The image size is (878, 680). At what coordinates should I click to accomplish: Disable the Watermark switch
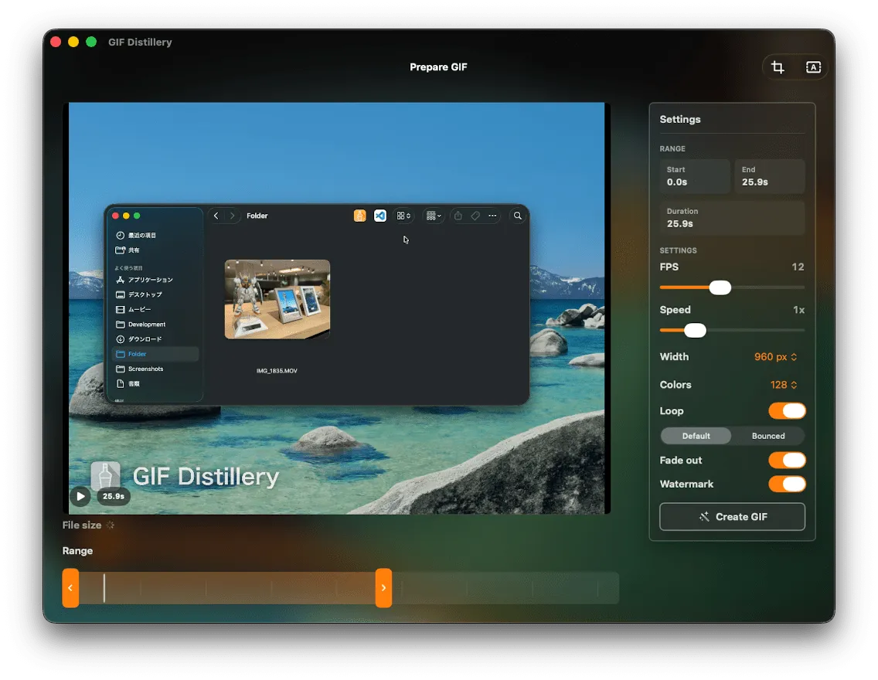click(x=787, y=484)
